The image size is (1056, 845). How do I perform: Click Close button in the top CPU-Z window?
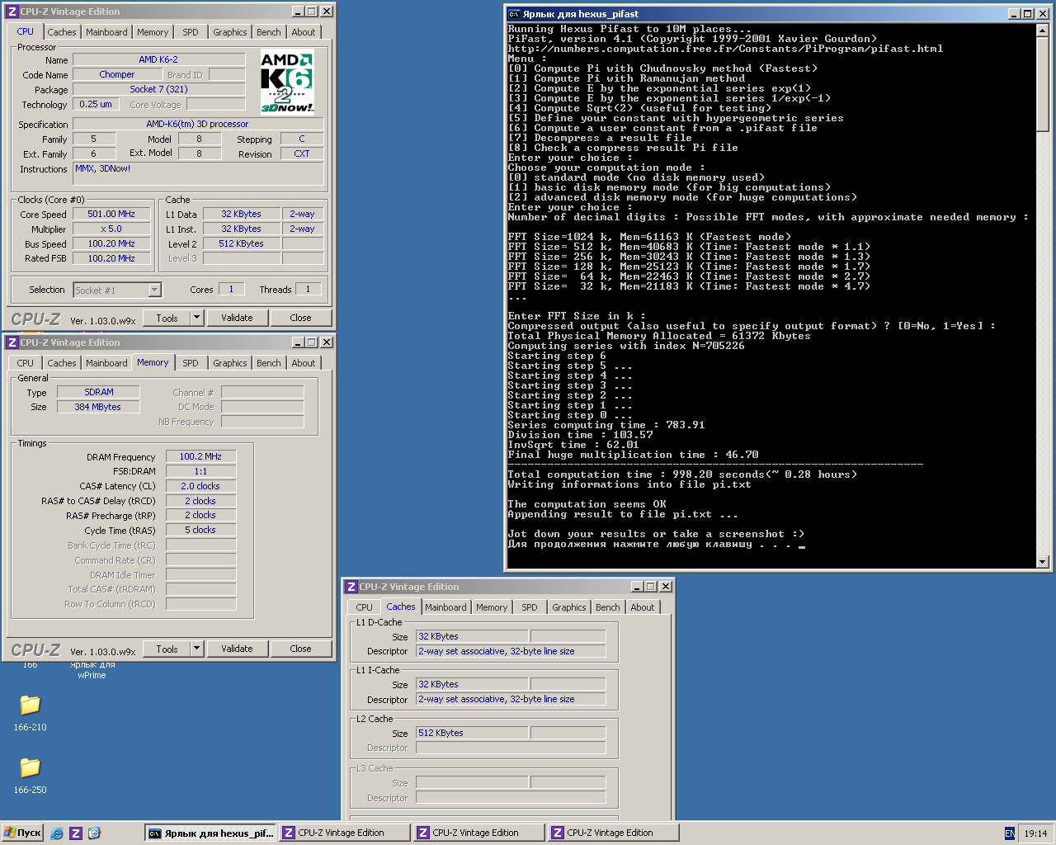(x=300, y=318)
